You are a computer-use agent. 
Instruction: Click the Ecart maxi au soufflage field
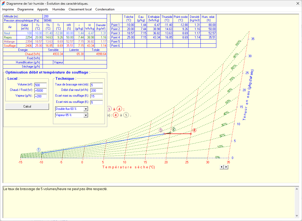(x=96, y=96)
